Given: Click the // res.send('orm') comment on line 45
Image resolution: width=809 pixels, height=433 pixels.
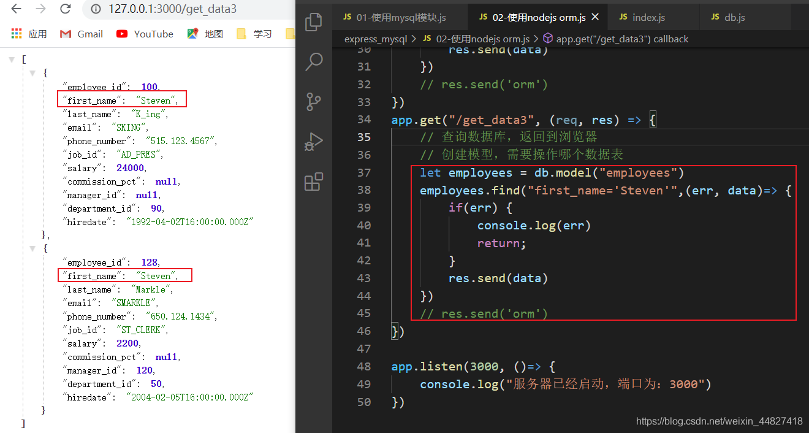Looking at the screenshot, I should (x=484, y=314).
